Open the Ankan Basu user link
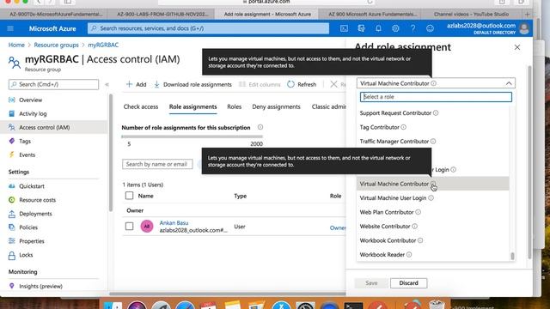The width and height of the screenshot is (550, 309). coord(174,223)
